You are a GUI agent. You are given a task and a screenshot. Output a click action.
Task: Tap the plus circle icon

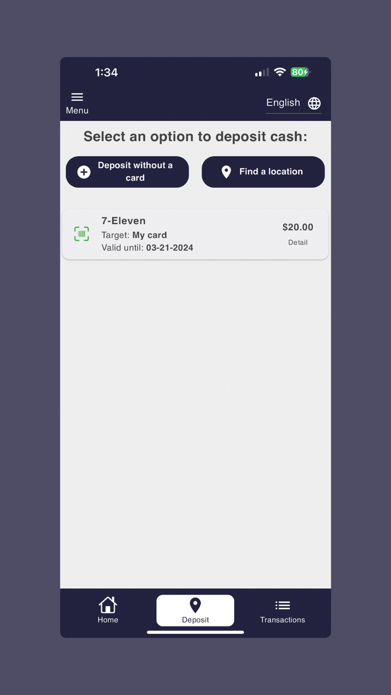(x=84, y=172)
